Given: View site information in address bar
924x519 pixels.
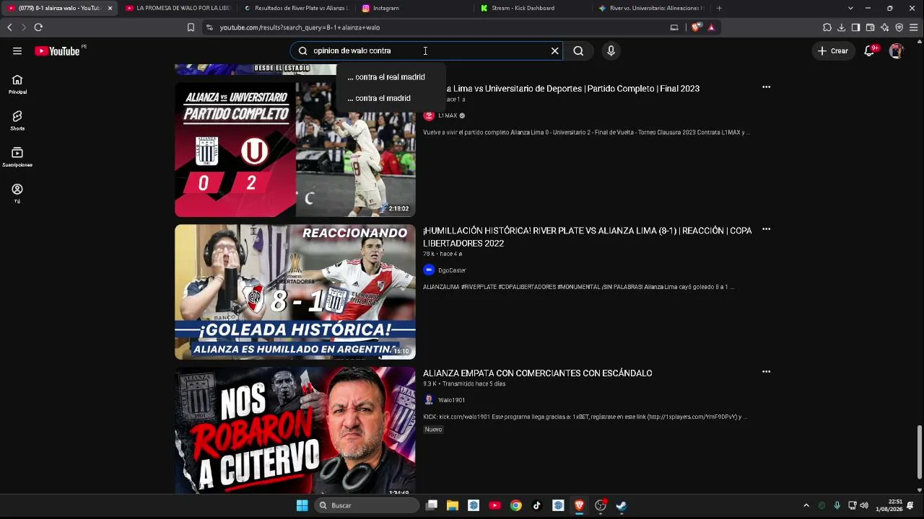Looking at the screenshot, I should pyautogui.click(x=209, y=27).
